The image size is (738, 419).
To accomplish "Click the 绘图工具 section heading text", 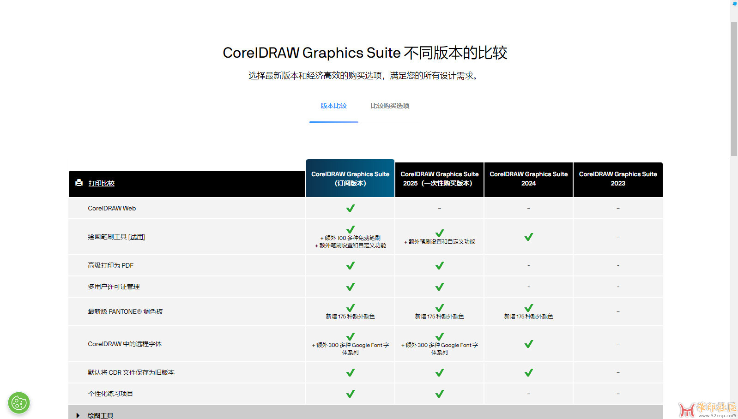I will click(x=100, y=415).
